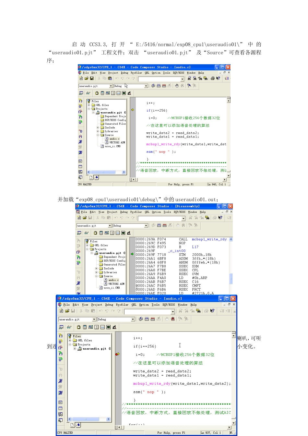Image resolution: width=308 pixels, height=436 pixels.
Task: Select ucos_ii.CMD in upper audio.c window tree
Action: tap(112, 146)
